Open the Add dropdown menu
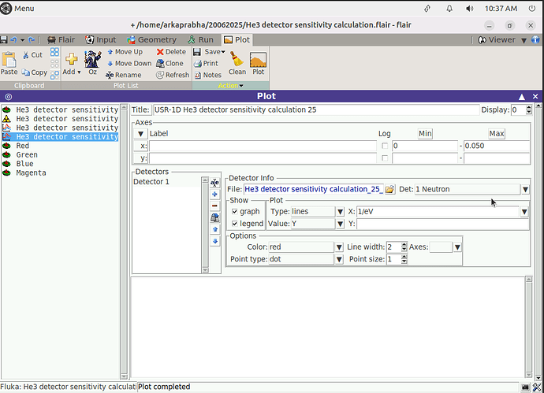The image size is (544, 393). [72, 72]
